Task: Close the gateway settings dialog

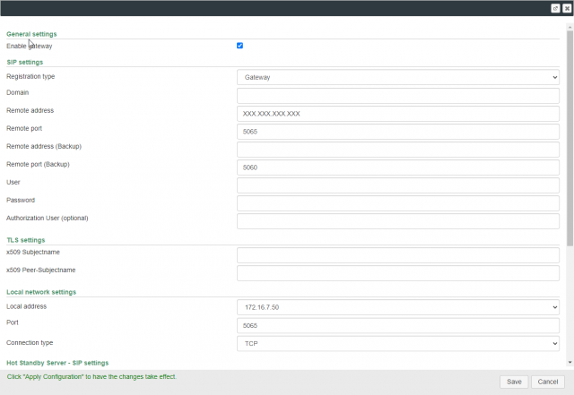Action: (x=567, y=8)
